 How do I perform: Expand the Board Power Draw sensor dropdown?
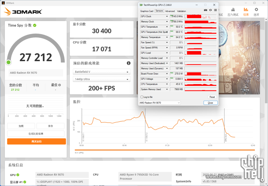click(x=167, y=74)
